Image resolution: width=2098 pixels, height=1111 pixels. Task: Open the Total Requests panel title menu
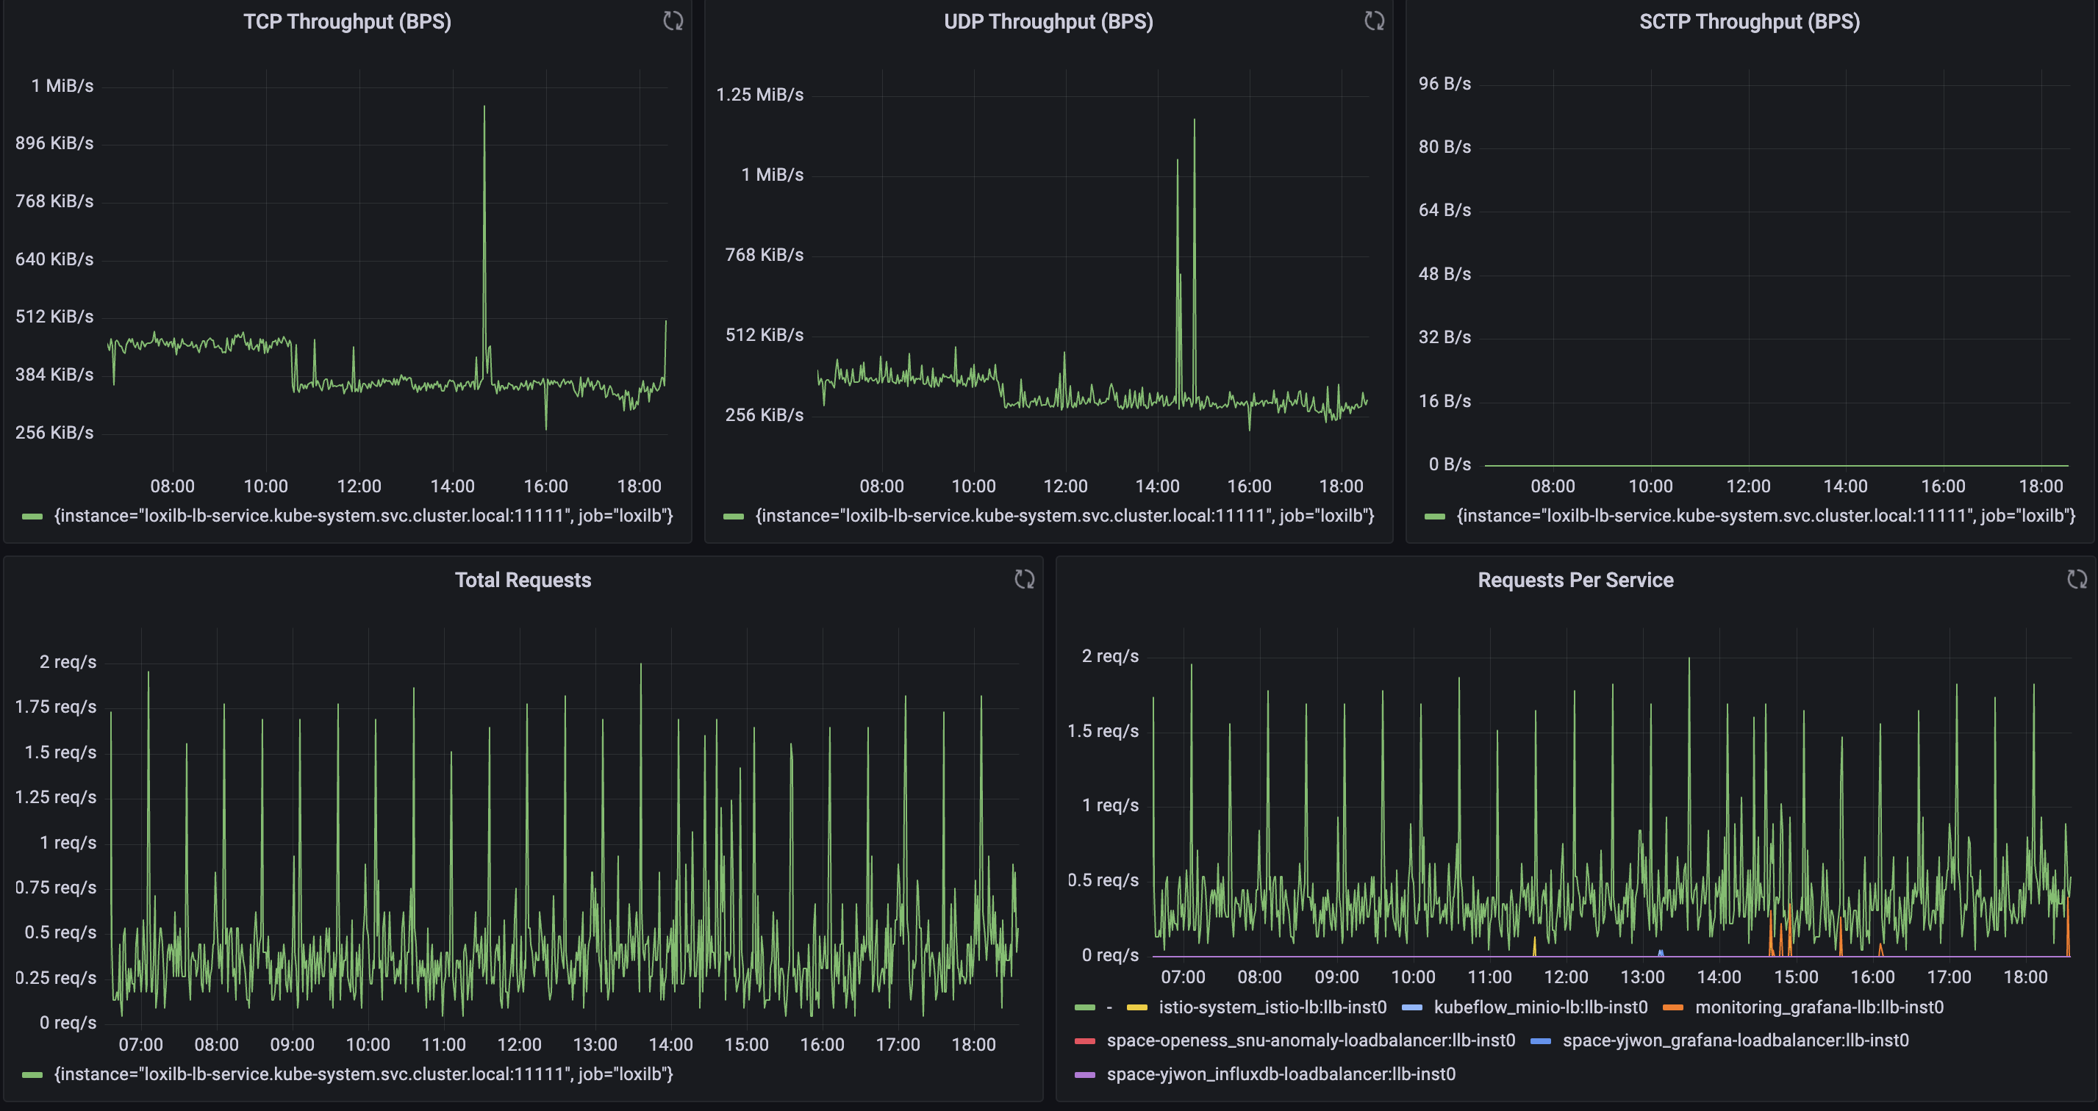point(523,580)
